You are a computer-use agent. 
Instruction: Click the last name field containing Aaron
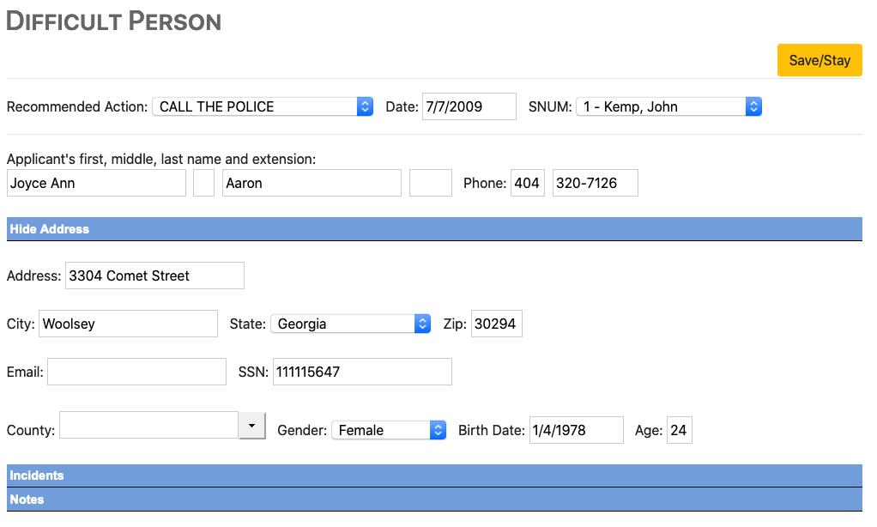point(311,183)
